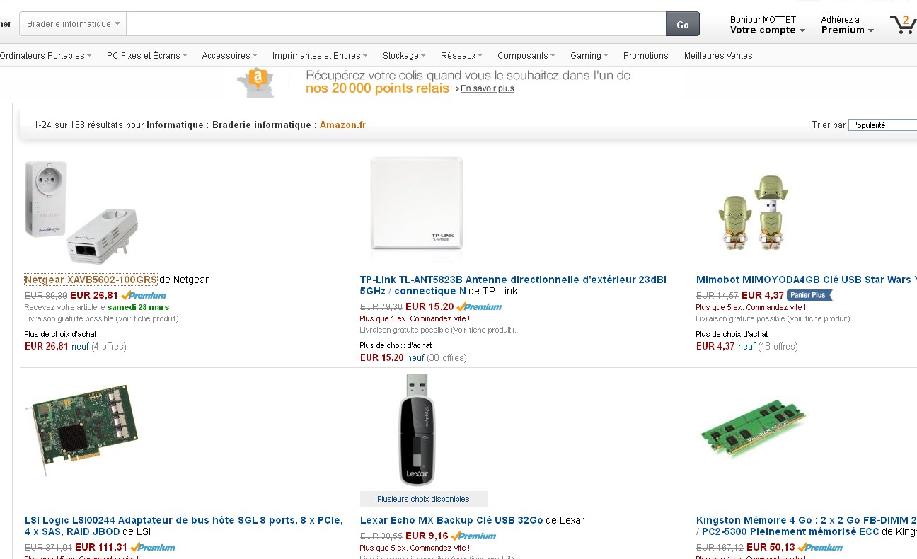This screenshot has height=559, width=917.
Task: Click into the search text field
Action: (396, 24)
